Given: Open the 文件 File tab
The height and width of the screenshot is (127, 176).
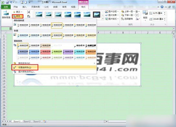Looking at the screenshot, I should [x=6, y=7].
